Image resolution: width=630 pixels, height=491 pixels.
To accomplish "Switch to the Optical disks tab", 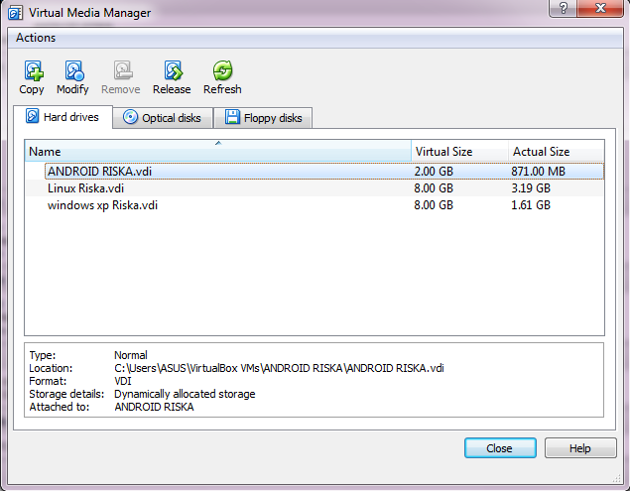I will click(163, 118).
